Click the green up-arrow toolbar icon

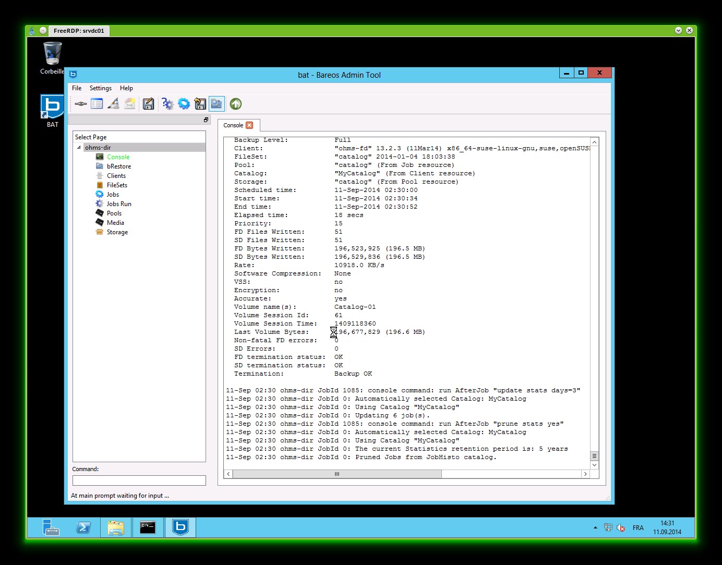[x=236, y=104]
